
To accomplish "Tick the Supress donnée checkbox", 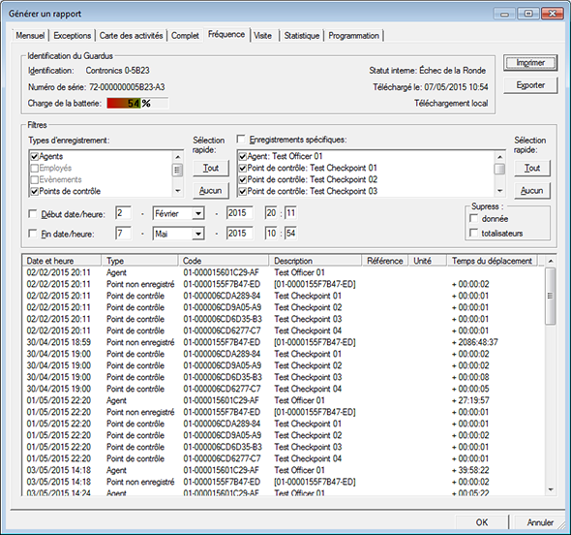I will click(474, 218).
